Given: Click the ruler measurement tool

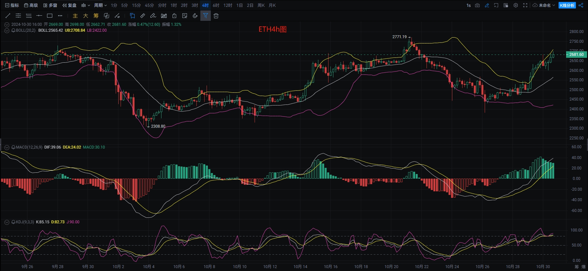Looking at the screenshot, I should click(143, 16).
